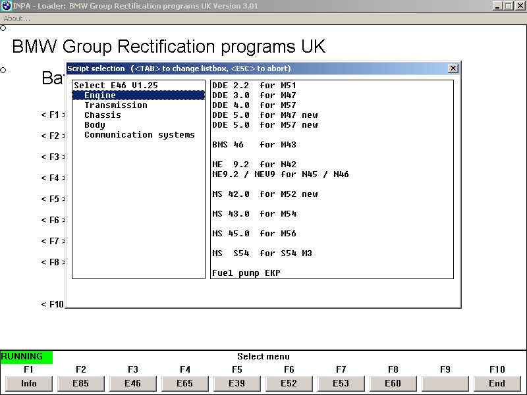The width and height of the screenshot is (527, 395).
Task: Select Chassis in the E46 list
Action: 138,115
